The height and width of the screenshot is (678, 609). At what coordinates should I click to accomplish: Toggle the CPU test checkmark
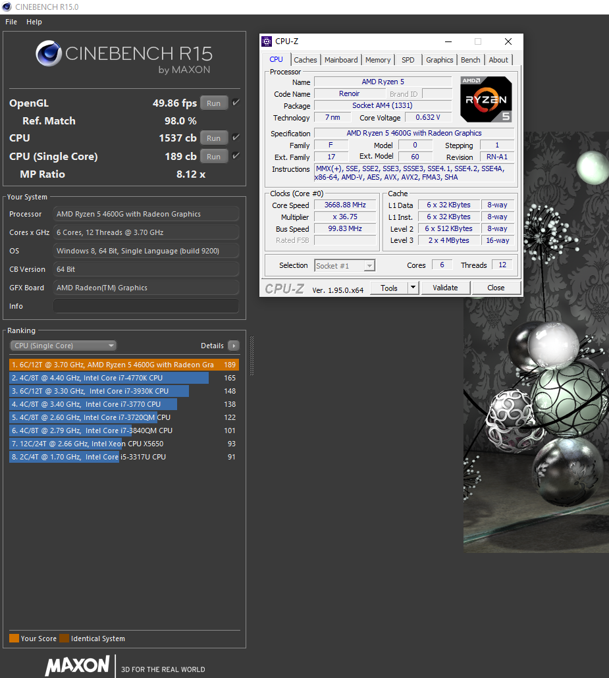pyautogui.click(x=236, y=138)
